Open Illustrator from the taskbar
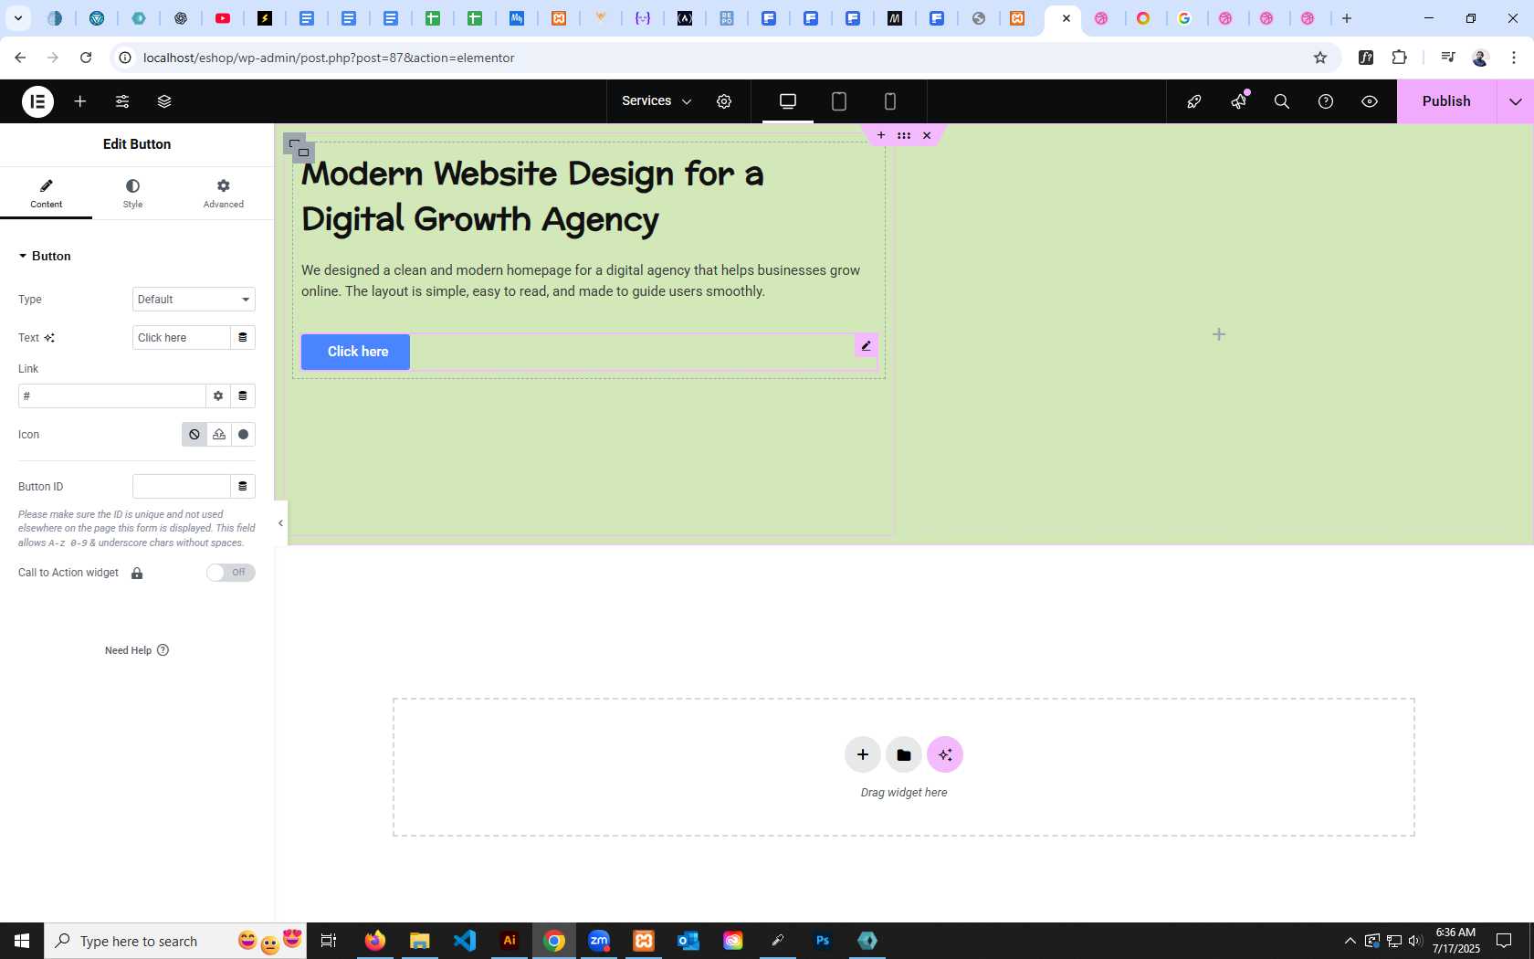The image size is (1534, 959). 510,941
